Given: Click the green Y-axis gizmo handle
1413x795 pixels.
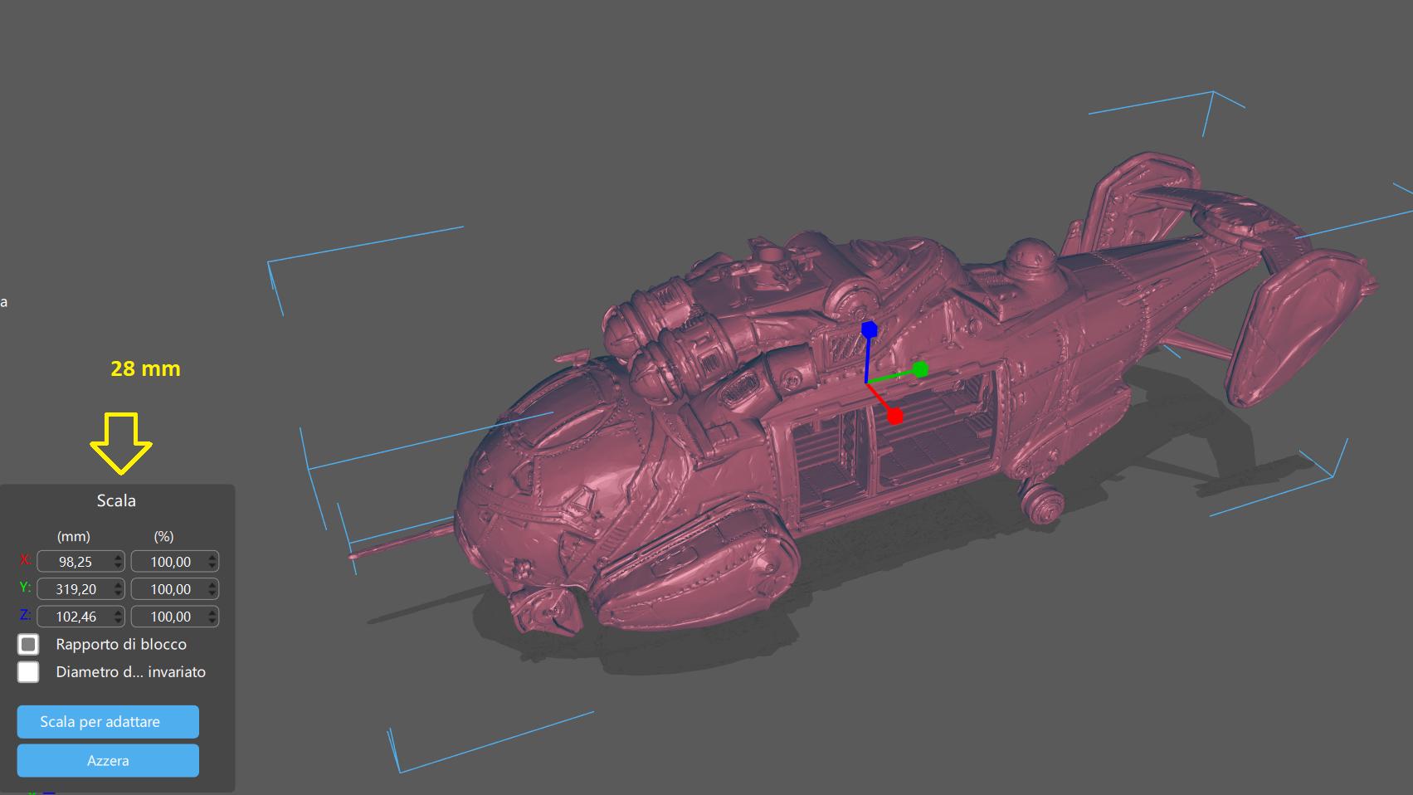Looking at the screenshot, I should pyautogui.click(x=920, y=369).
